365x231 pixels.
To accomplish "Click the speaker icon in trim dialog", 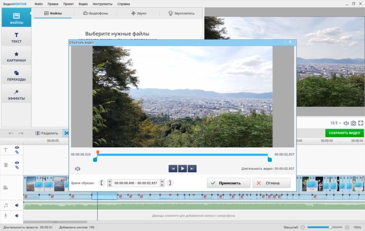I will coord(77,168).
